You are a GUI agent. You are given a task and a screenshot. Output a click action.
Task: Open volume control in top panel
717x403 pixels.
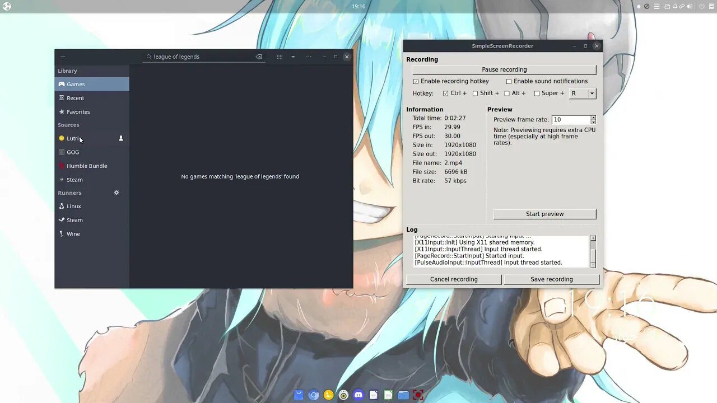point(690,7)
